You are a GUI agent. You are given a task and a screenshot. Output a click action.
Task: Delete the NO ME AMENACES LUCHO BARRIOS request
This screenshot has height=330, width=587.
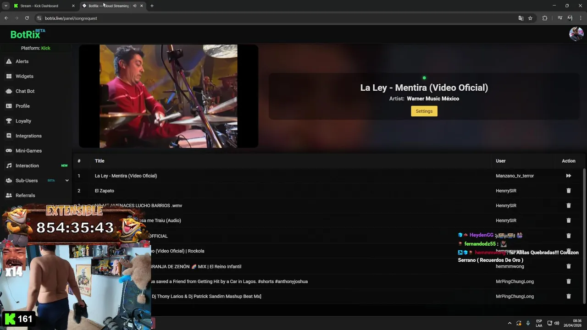click(x=569, y=206)
